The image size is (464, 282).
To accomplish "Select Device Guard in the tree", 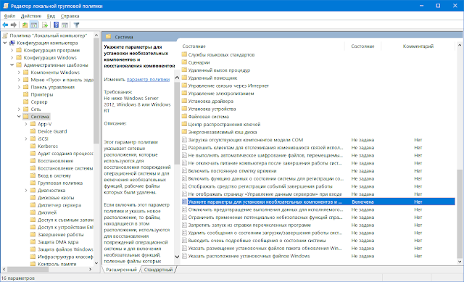I will [52, 131].
